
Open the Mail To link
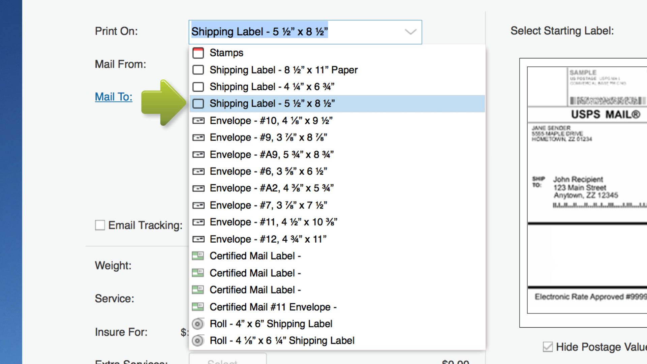113,97
